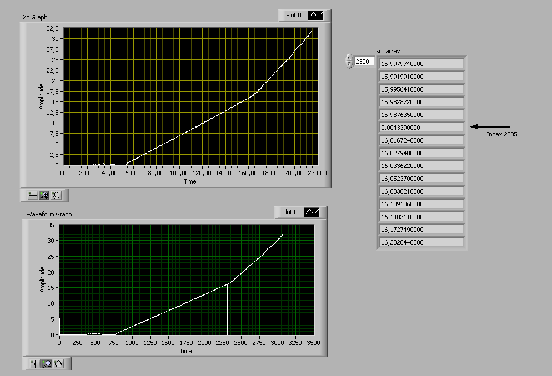Click Waveform Graph x-axis maximum 3500
The image size is (552, 376).
click(313, 343)
